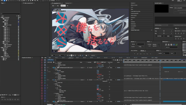Open Effects & Presets panel entry
Image resolution: width=186 pixels, height=105 pixels.
click(x=134, y=5)
